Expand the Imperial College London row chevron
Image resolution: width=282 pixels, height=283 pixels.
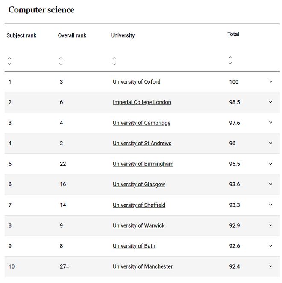pyautogui.click(x=270, y=102)
